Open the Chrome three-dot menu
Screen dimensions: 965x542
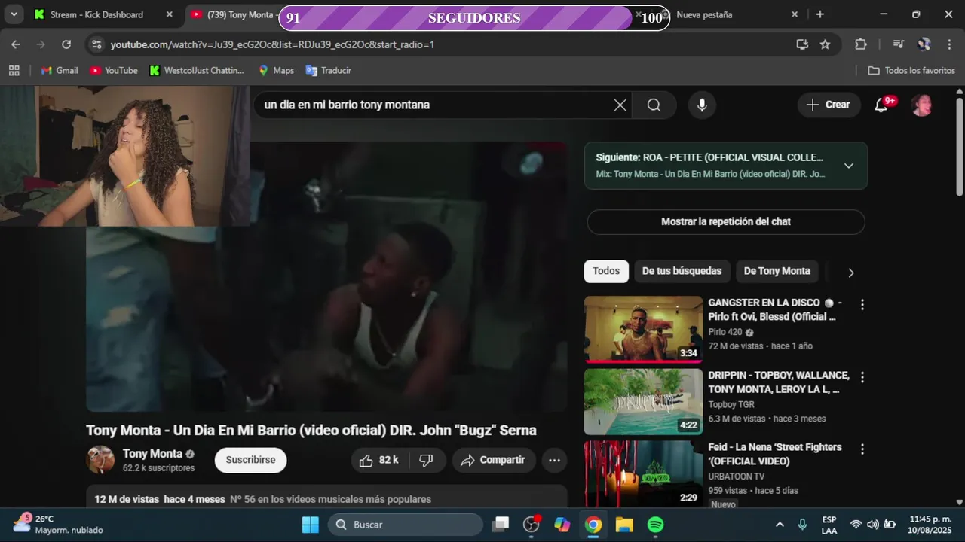(948, 44)
